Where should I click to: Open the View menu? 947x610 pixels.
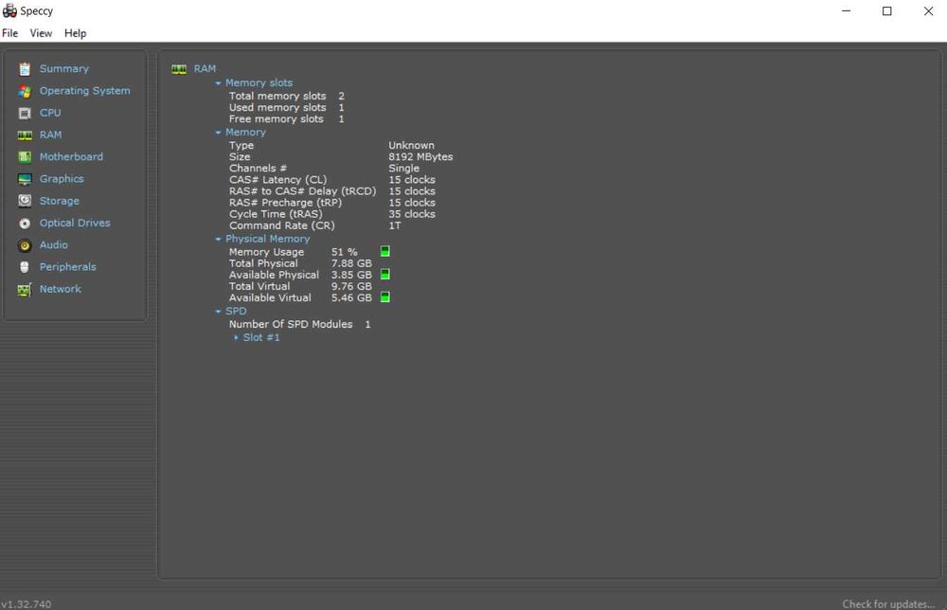point(41,33)
